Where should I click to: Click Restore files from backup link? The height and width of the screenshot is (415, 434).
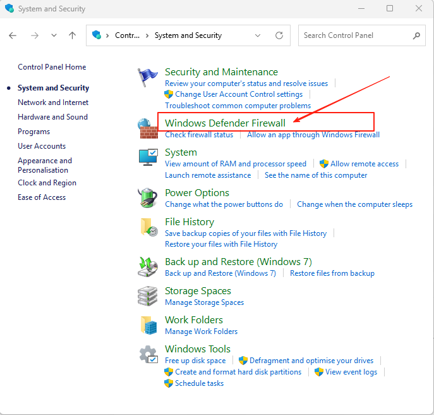pos(332,273)
